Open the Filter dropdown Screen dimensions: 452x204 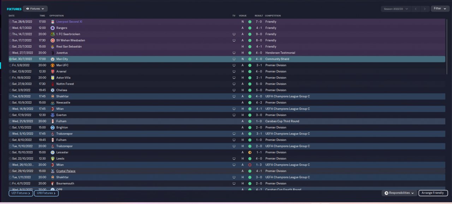click(x=440, y=8)
